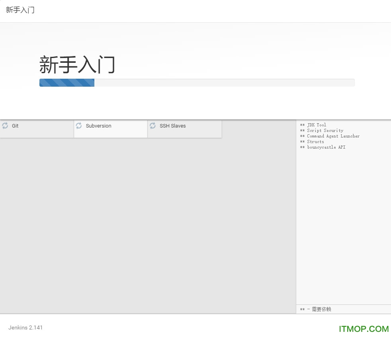Click the 需要依赖 legend text

pyautogui.click(x=321, y=309)
